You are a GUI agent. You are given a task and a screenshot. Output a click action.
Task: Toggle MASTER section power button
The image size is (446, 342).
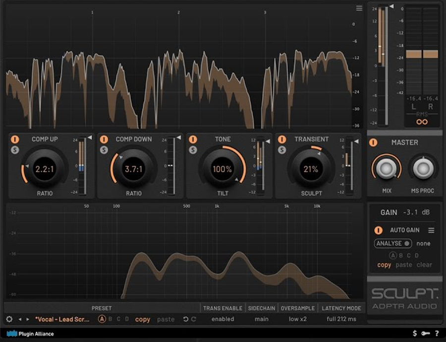(x=373, y=142)
